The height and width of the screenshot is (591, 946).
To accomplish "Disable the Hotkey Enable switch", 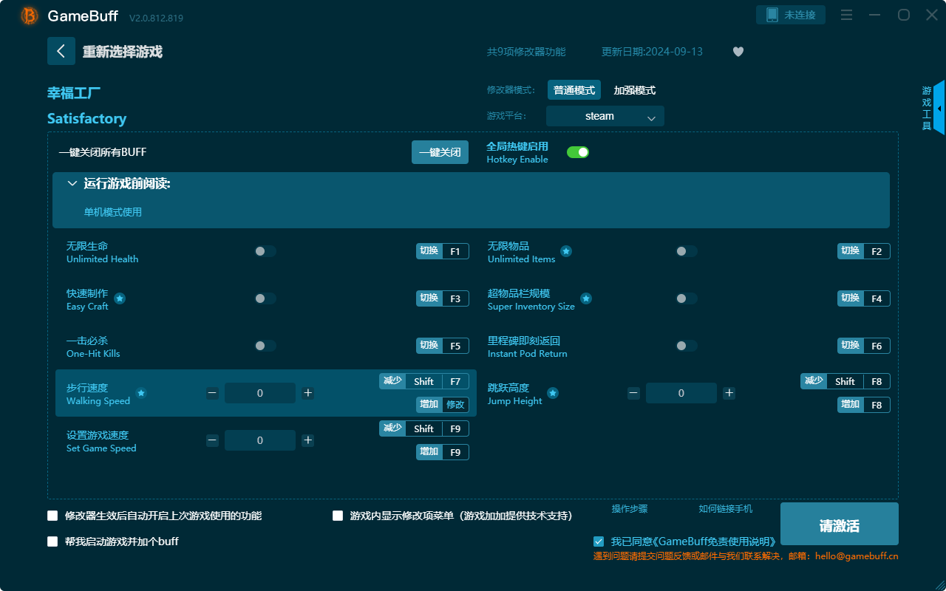I will (x=577, y=151).
